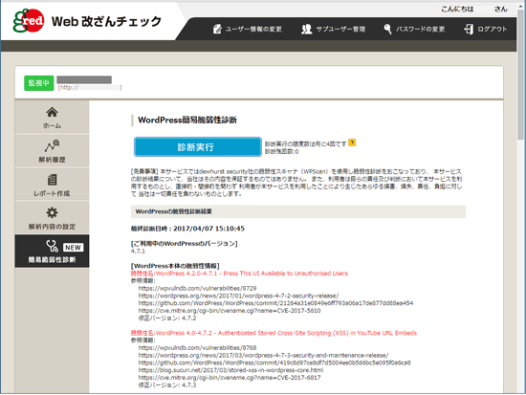Screen dimensions: 526x395
Task: Start the scan with 診断実行 button
Action: click(x=198, y=147)
